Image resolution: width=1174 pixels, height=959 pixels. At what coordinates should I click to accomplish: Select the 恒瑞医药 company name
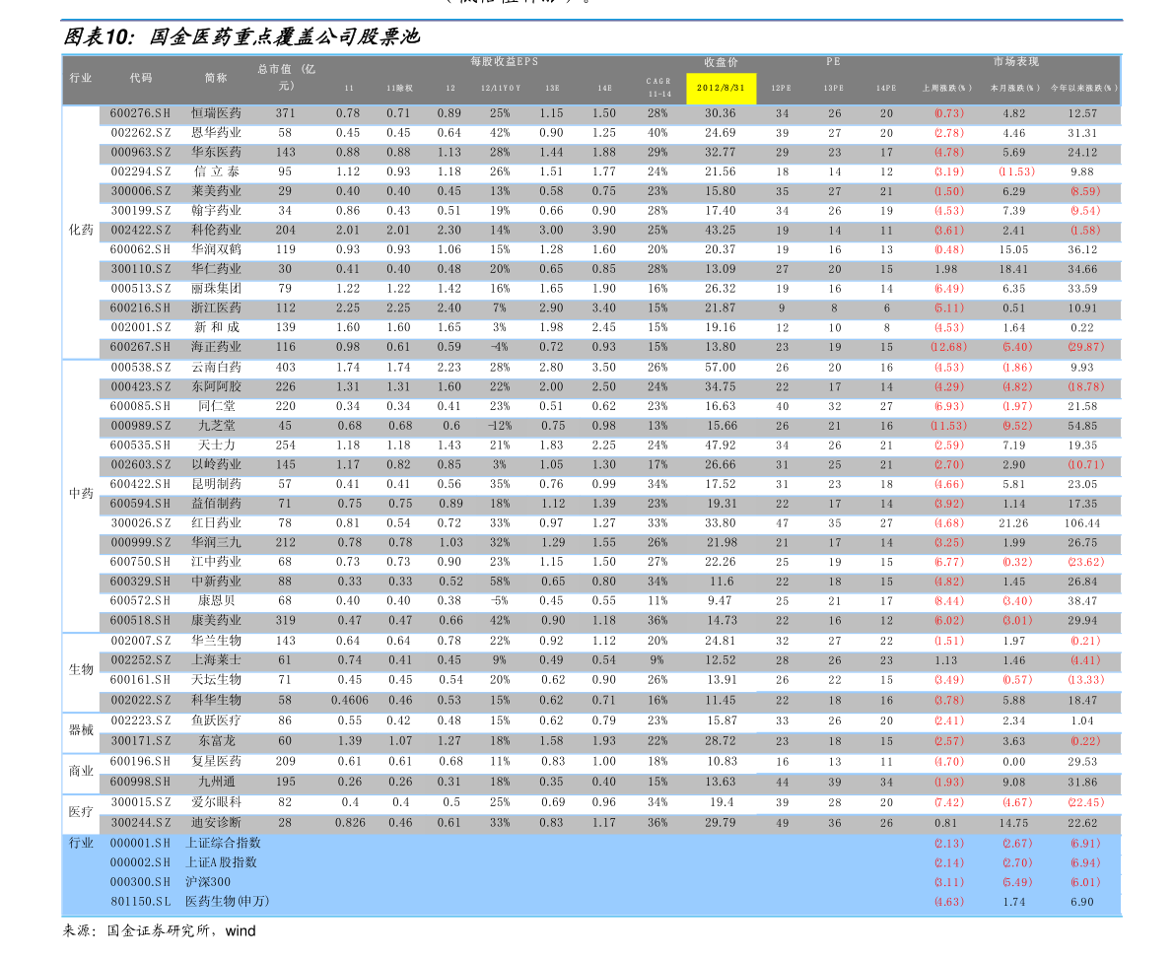click(x=216, y=113)
